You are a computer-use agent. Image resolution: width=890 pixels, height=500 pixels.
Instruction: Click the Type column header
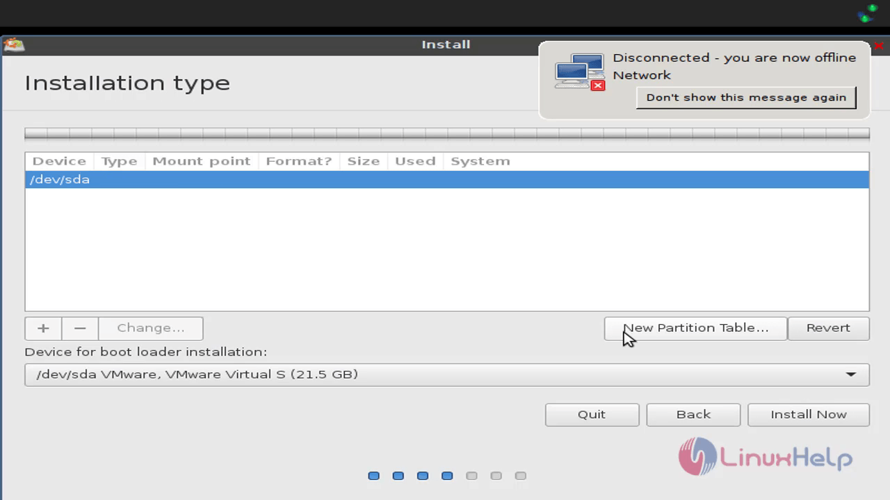119,161
